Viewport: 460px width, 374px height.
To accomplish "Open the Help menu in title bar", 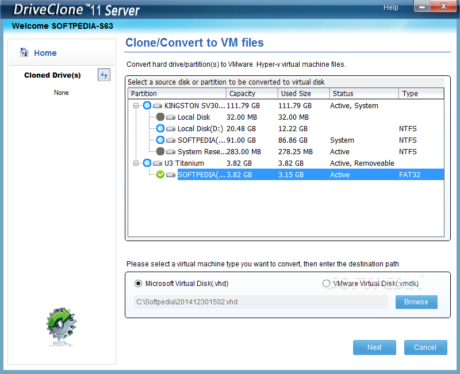I will click(x=391, y=7).
